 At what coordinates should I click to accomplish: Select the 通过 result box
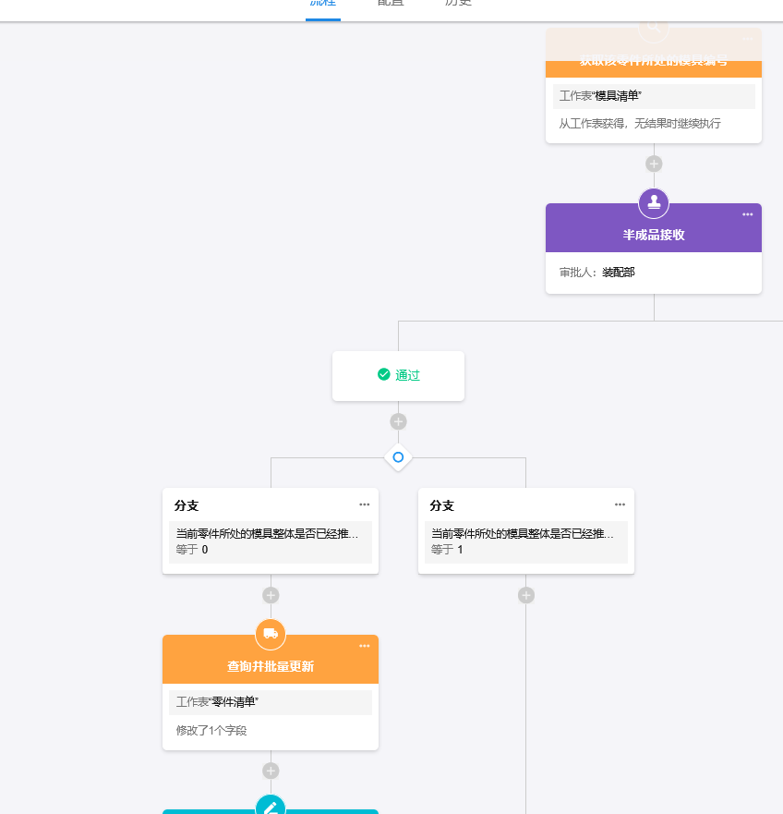pos(399,376)
